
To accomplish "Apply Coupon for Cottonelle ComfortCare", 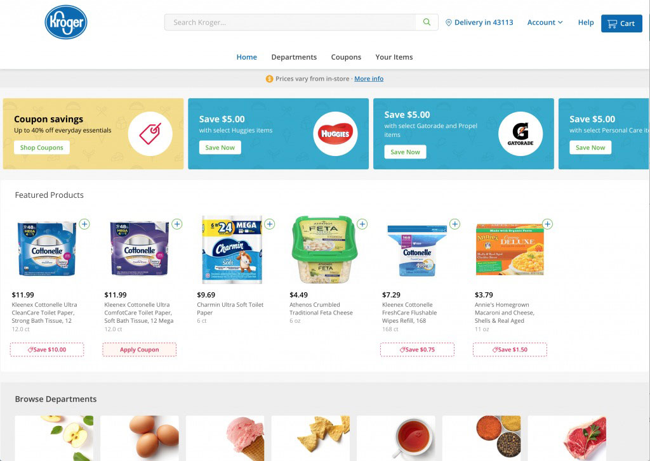I will [139, 349].
